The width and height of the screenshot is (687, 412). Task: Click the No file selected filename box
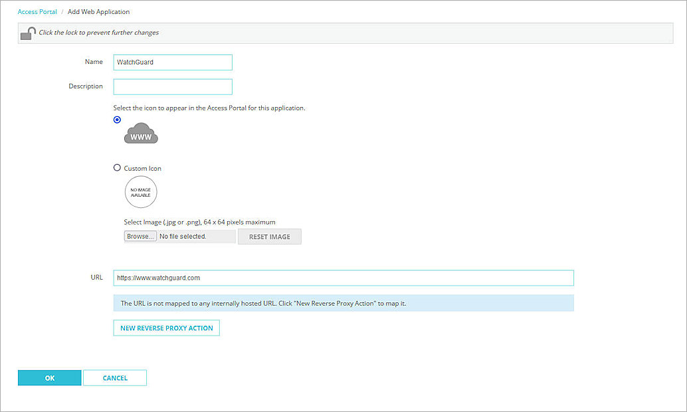click(x=197, y=235)
